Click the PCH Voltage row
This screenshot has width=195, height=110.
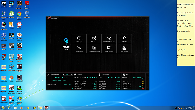point(85,89)
